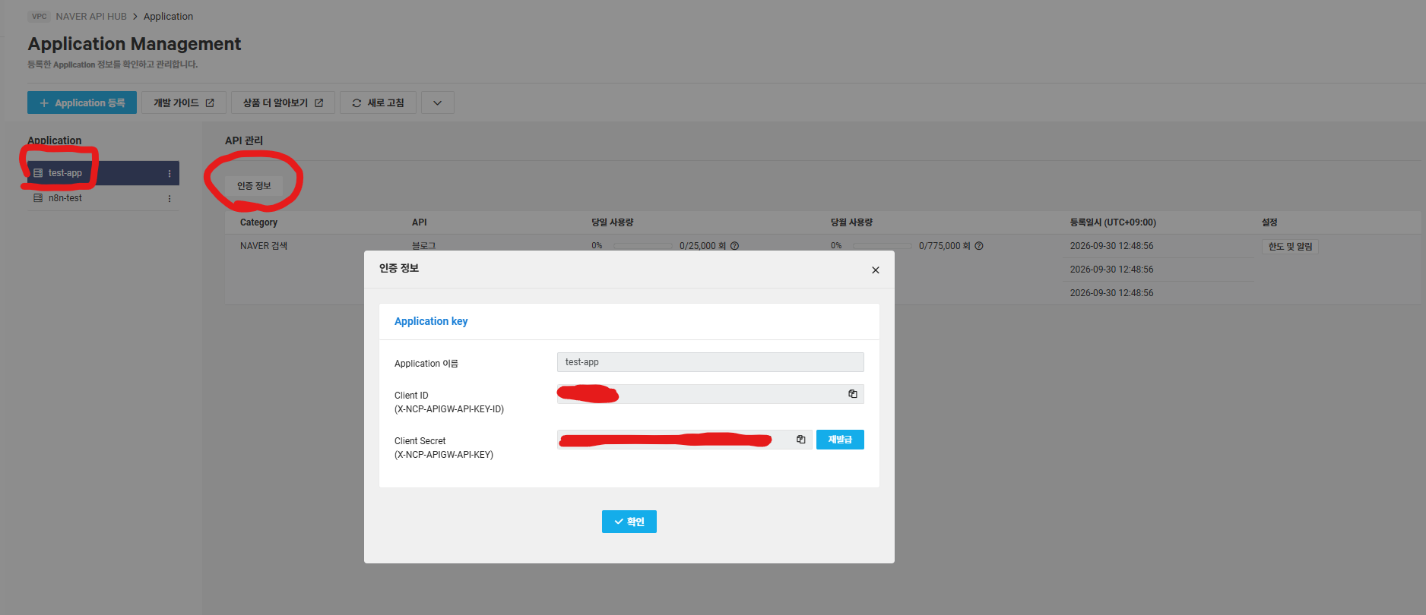This screenshot has width=1426, height=615.
Task: Copy the Client Secret value icon
Action: (800, 440)
